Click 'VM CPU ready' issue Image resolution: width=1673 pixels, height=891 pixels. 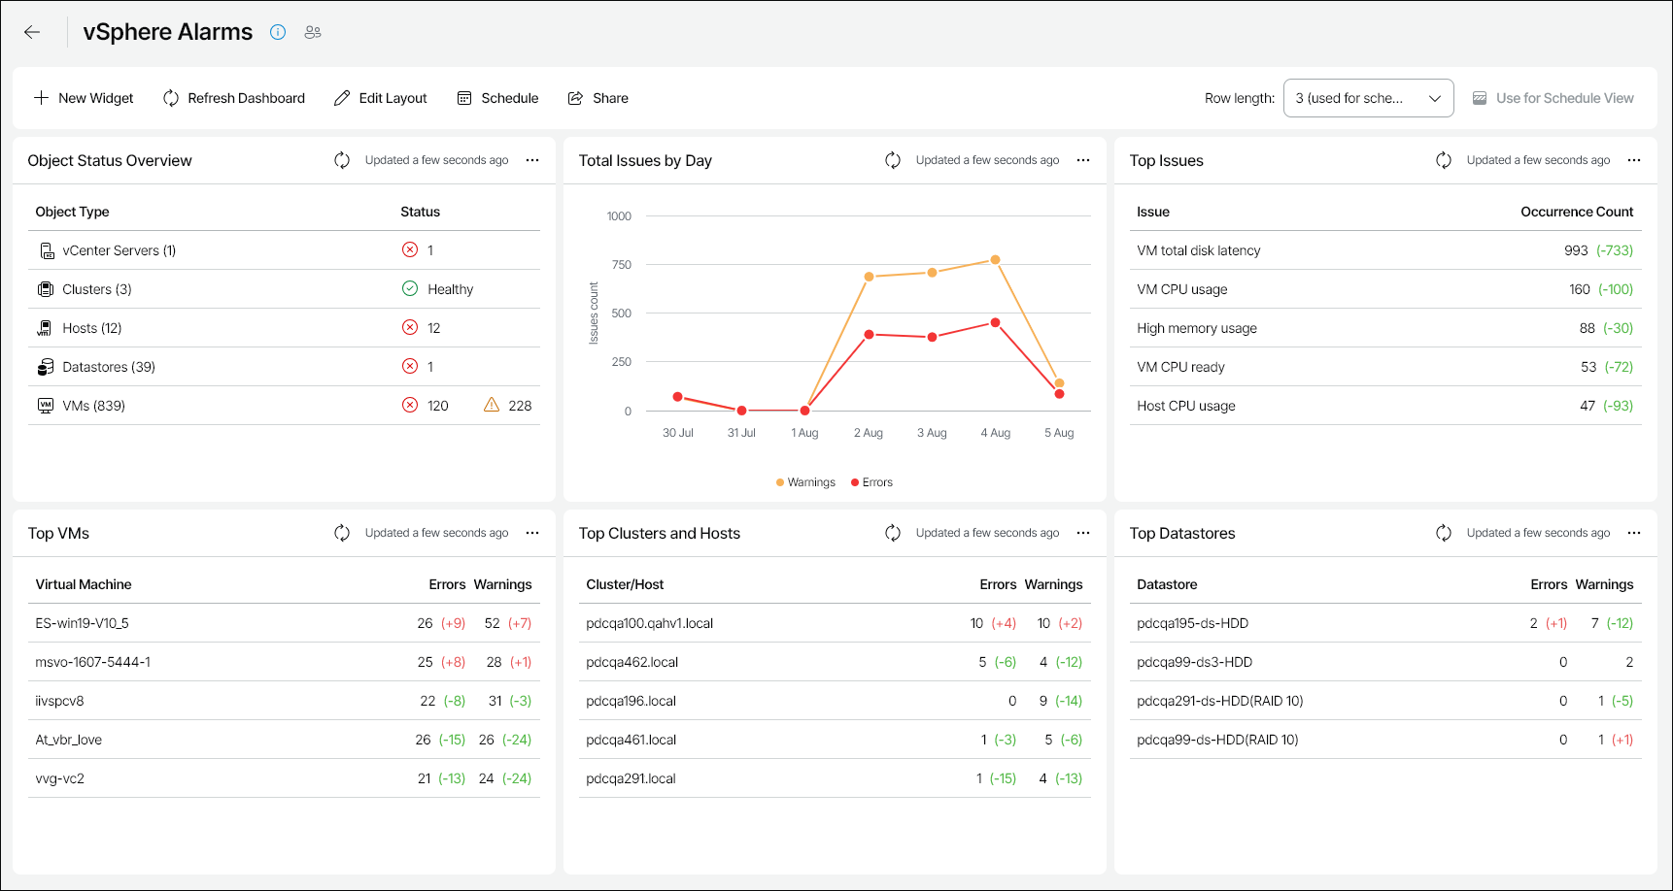tap(1180, 367)
